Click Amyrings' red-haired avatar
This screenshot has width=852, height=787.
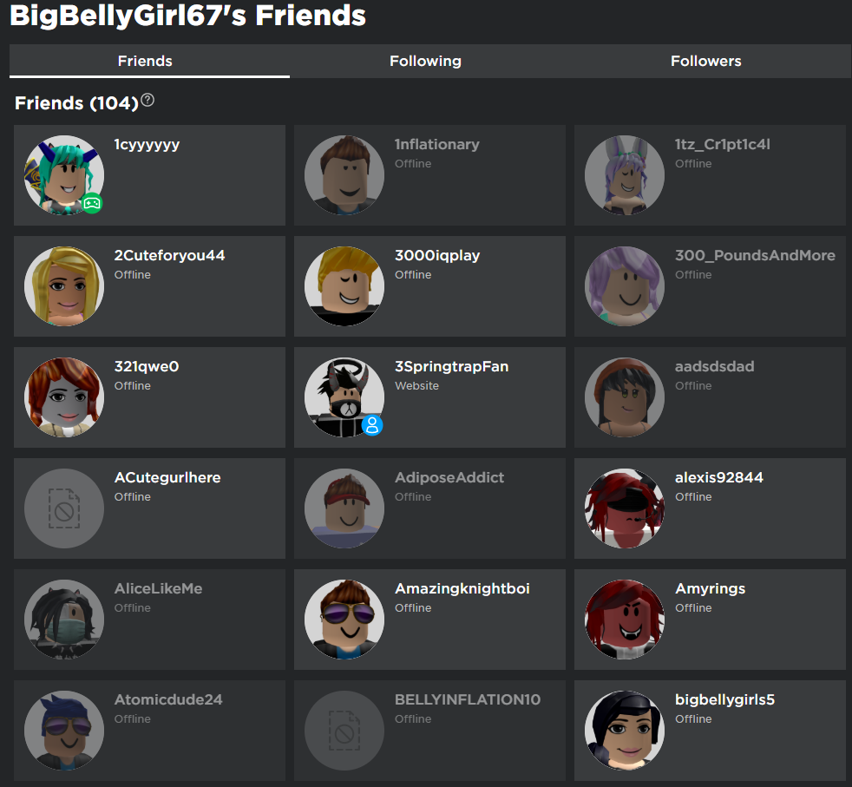(625, 619)
